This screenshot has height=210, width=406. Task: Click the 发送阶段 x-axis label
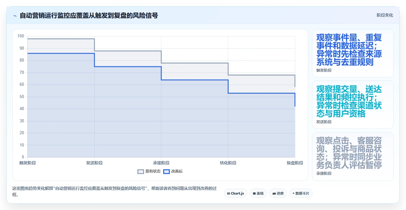94,163
